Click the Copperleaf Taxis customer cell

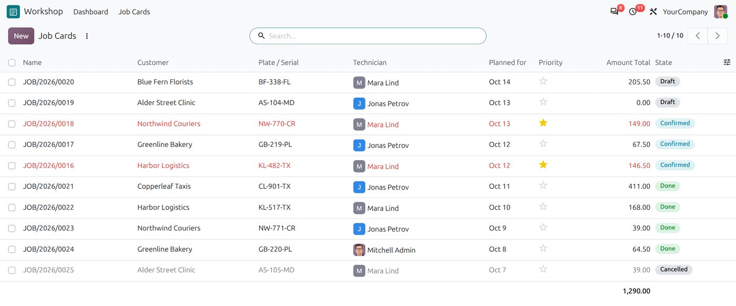(x=164, y=186)
